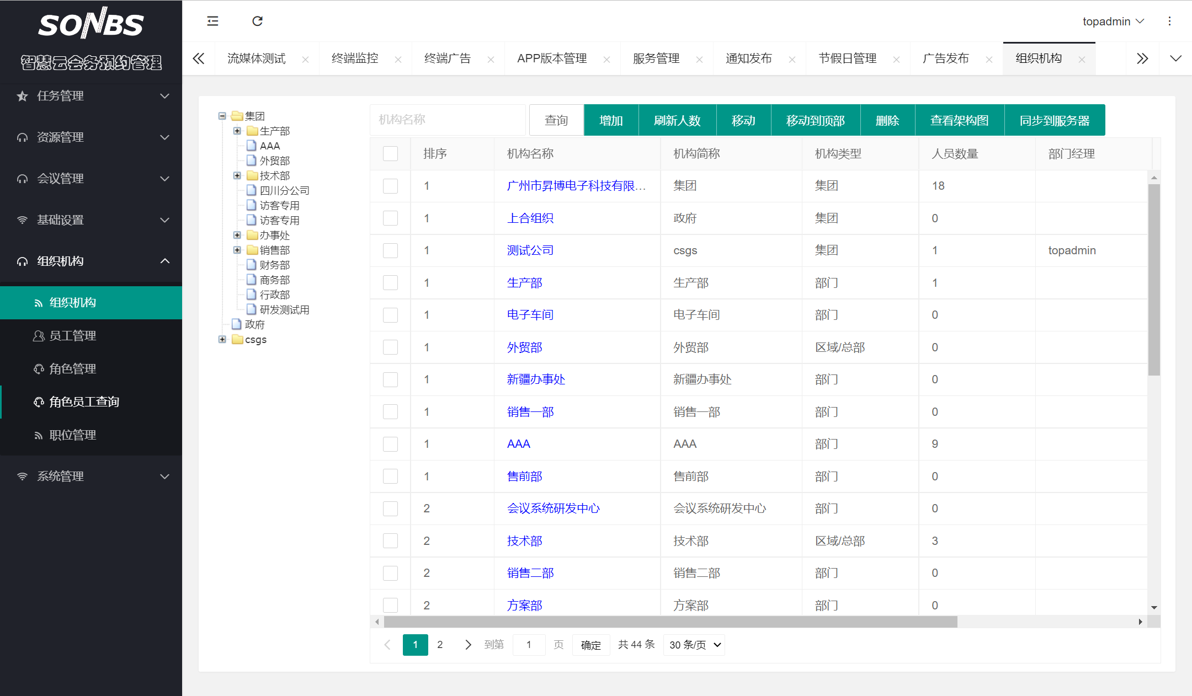Viewport: 1192px width, 696px height.
Task: Open 角色管理 in the sidebar
Action: coord(72,368)
